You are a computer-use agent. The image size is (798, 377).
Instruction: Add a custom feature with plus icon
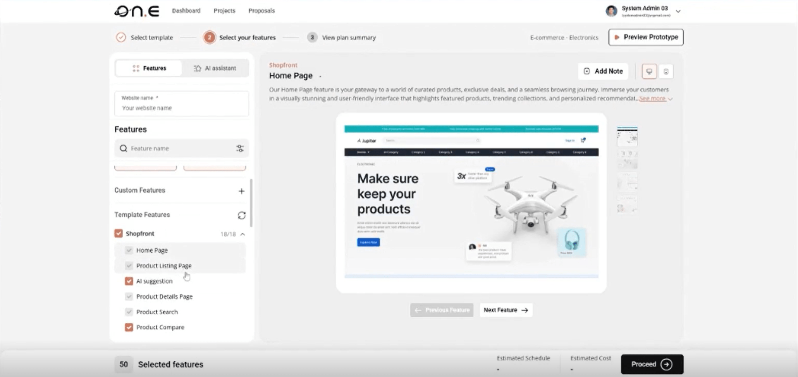tap(241, 191)
